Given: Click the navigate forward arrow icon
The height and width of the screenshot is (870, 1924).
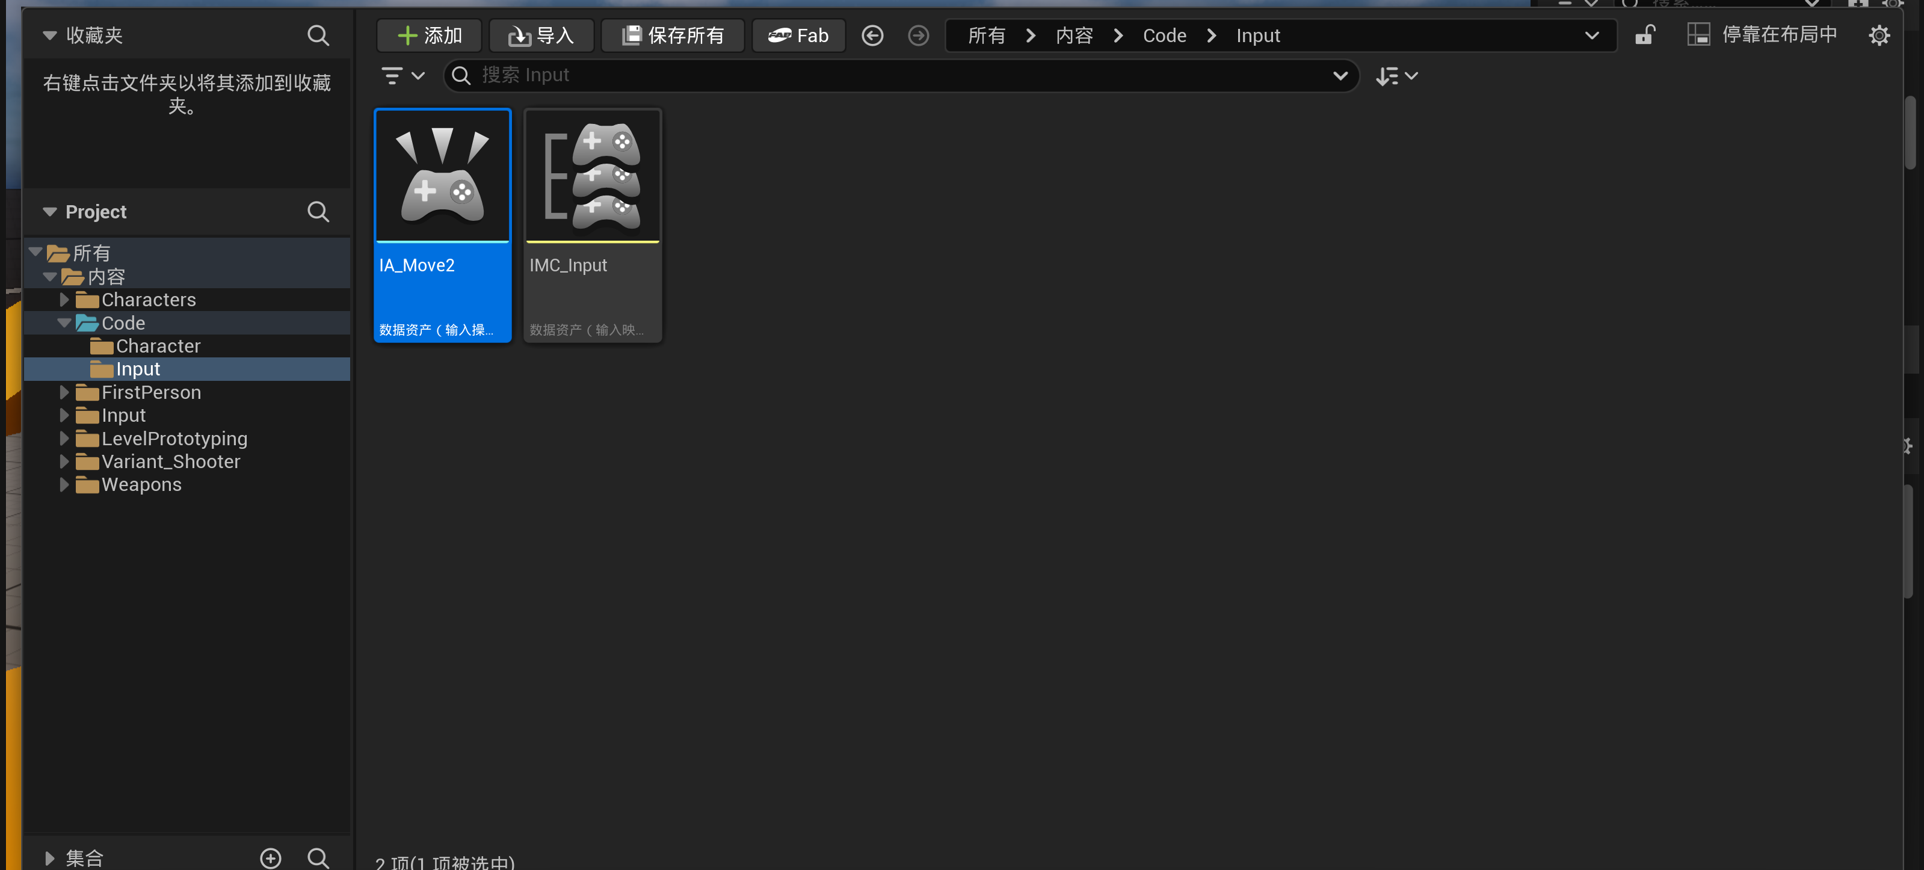Looking at the screenshot, I should (918, 35).
